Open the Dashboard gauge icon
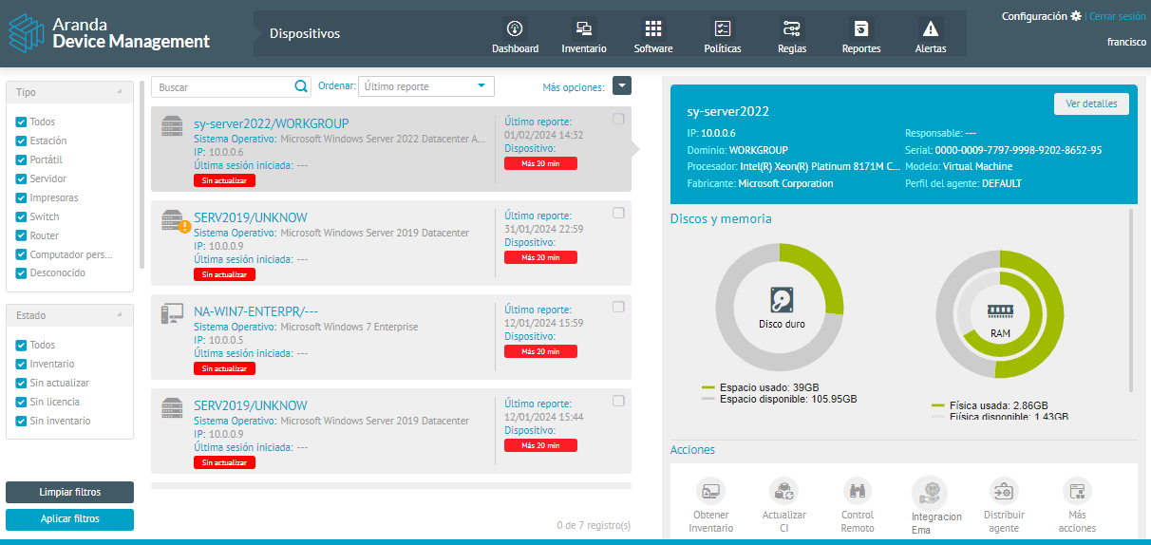This screenshot has height=545, width=1151. coord(515,28)
